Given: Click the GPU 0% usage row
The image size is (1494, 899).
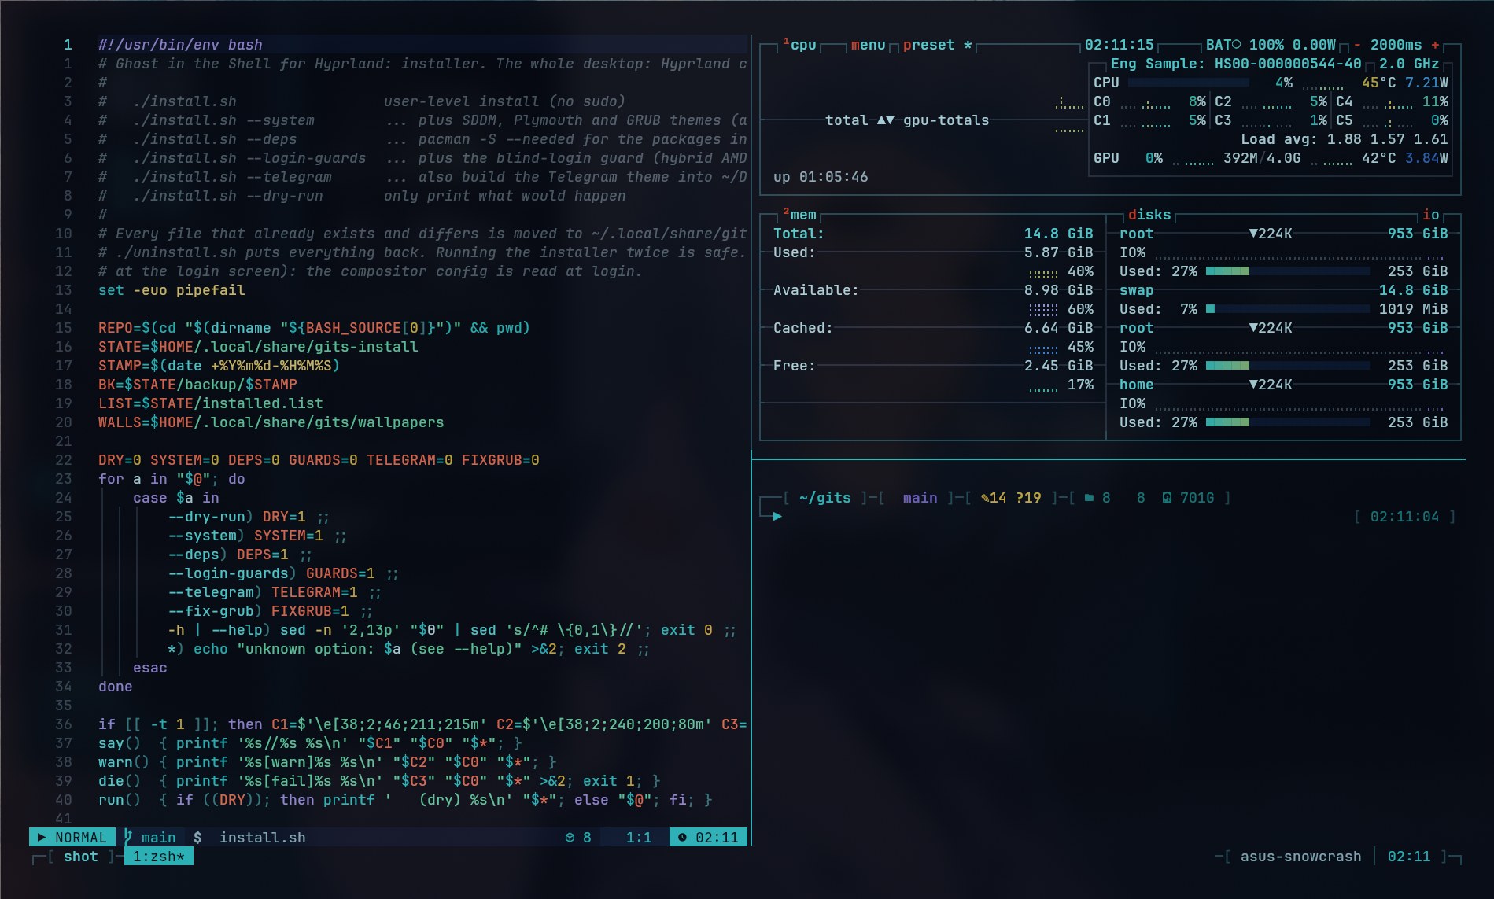Looking at the screenshot, I should tap(1271, 158).
